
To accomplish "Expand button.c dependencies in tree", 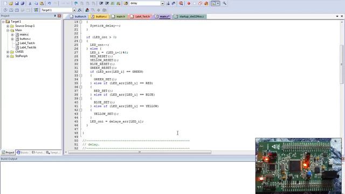I will click(x=12, y=39).
